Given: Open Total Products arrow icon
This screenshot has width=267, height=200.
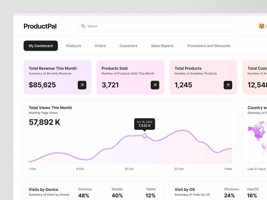Looking at the screenshot, I should 228,85.
